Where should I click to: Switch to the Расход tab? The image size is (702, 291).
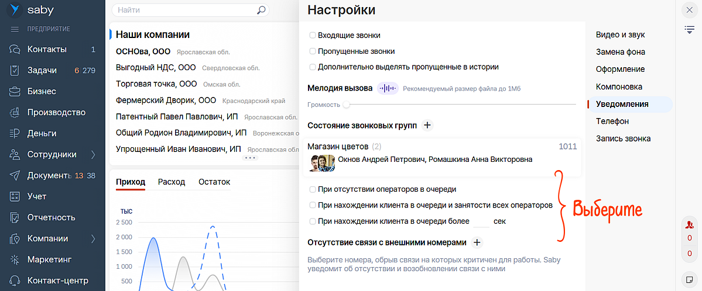(x=171, y=182)
